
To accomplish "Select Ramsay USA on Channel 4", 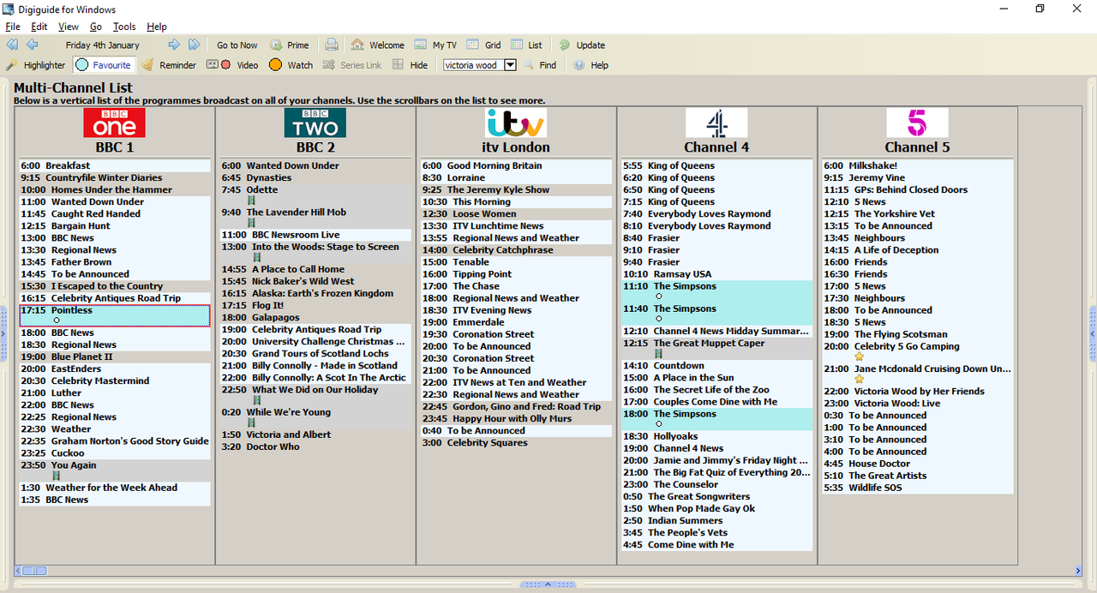I will coord(716,273).
